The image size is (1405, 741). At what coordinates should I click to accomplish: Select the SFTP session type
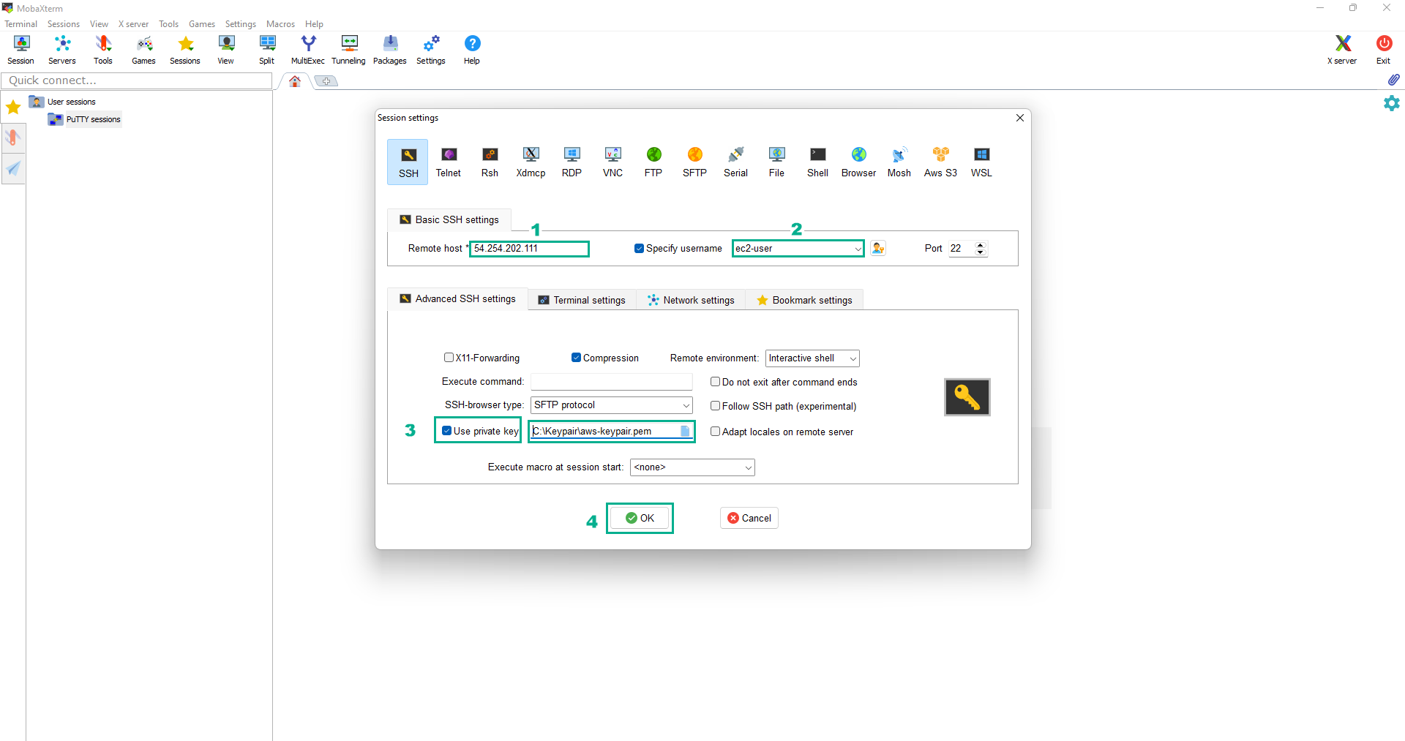coord(694,162)
